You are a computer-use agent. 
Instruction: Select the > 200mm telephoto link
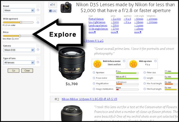point(152,22)
